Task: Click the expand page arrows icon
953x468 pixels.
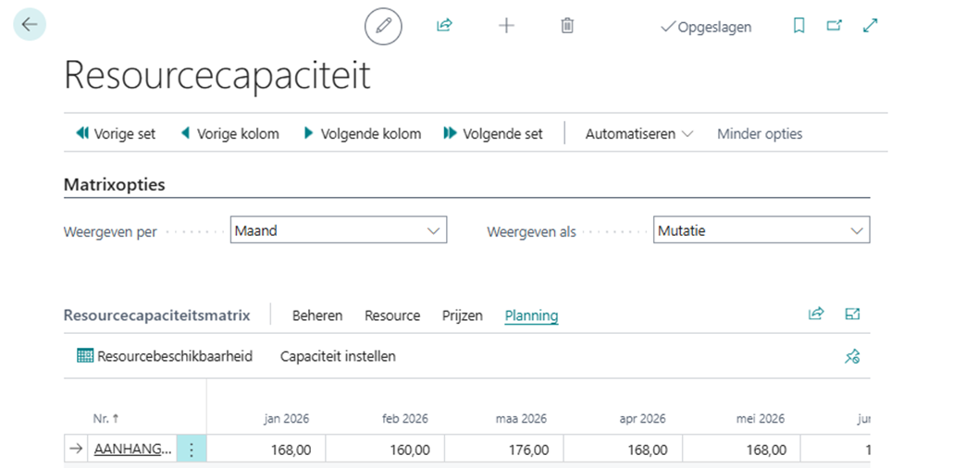Action: click(x=870, y=26)
